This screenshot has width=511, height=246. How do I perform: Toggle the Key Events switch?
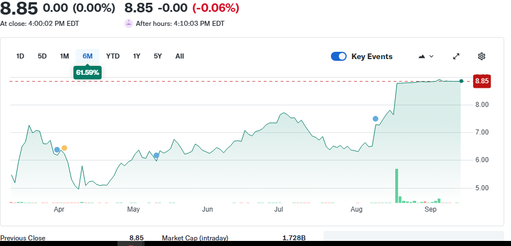pyautogui.click(x=339, y=56)
